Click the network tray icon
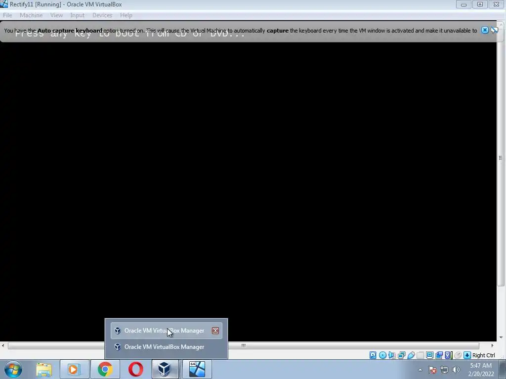Screen dimensions: 506x379 pyautogui.click(x=444, y=370)
